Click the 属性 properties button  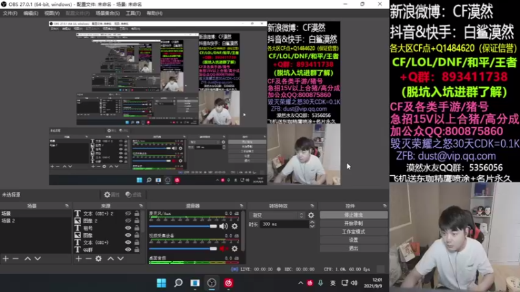[x=112, y=195]
